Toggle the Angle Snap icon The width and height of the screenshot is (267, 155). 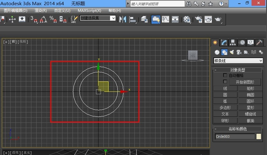(x=44, y=19)
